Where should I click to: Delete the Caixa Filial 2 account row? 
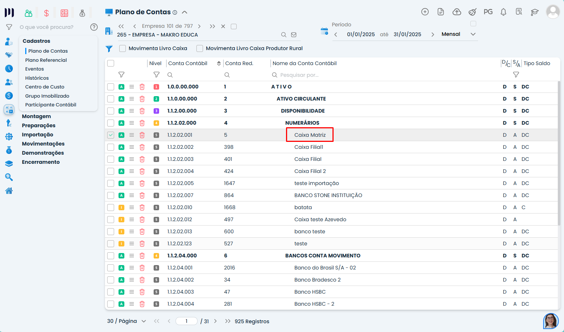[142, 171]
